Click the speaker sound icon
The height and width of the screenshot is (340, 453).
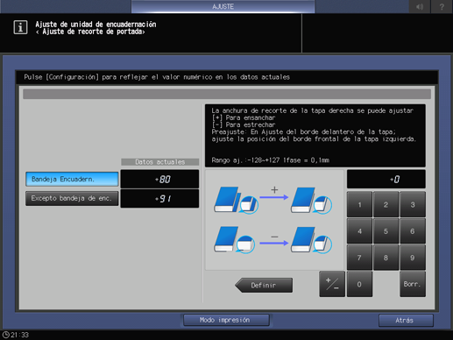pos(420,6)
